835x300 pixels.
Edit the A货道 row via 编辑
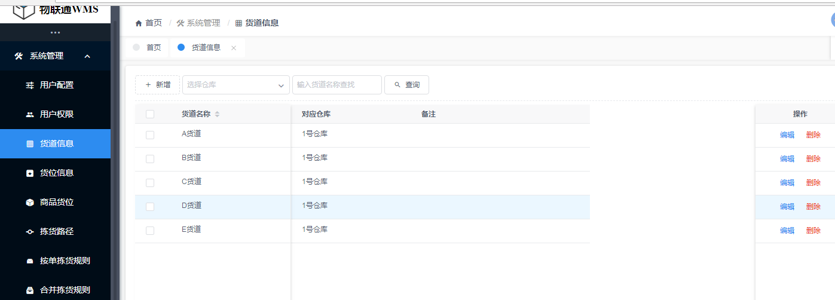coord(787,135)
